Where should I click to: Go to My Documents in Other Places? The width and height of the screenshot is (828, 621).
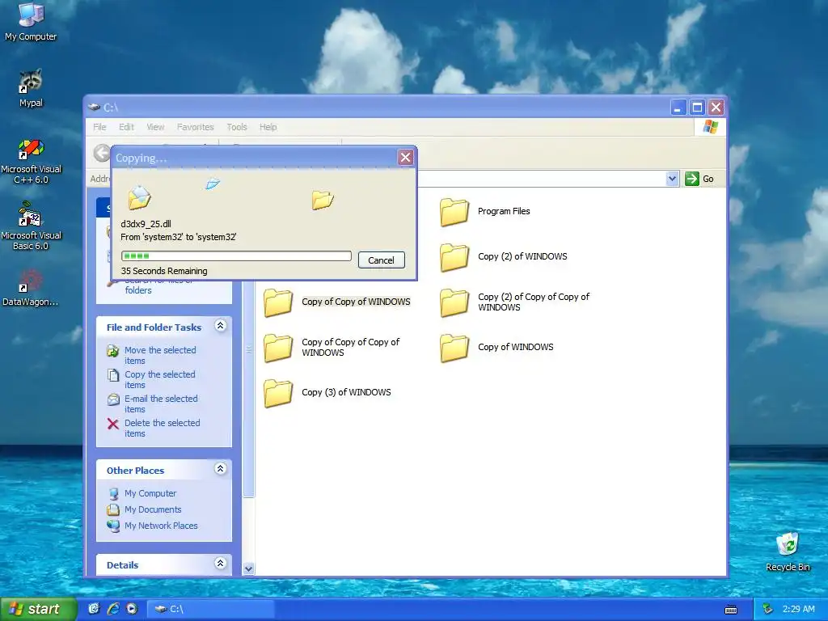click(x=153, y=509)
